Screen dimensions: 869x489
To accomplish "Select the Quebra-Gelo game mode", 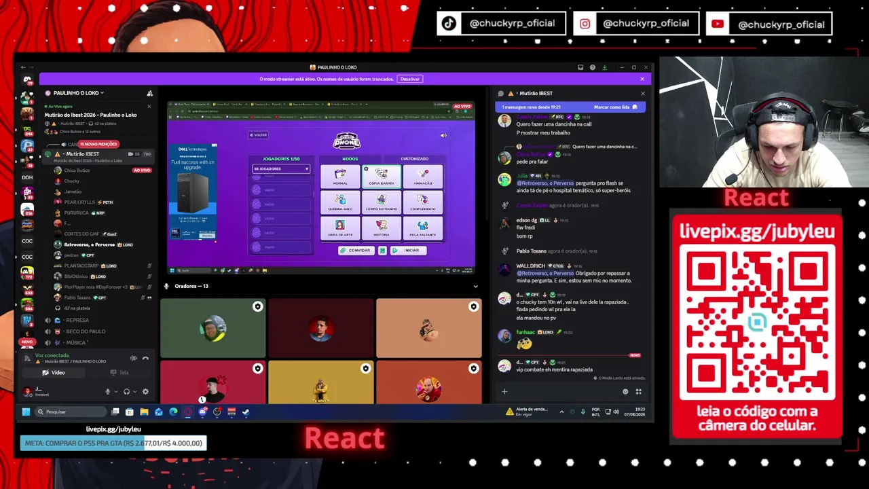I will coord(340,202).
